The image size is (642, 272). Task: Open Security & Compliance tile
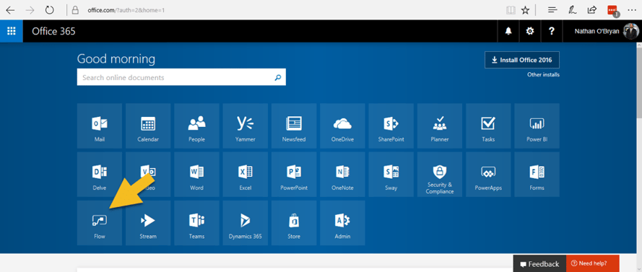point(440,175)
